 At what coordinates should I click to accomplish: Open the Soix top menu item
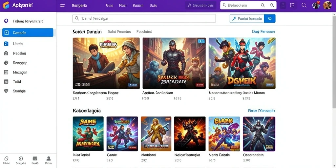tap(153, 6)
